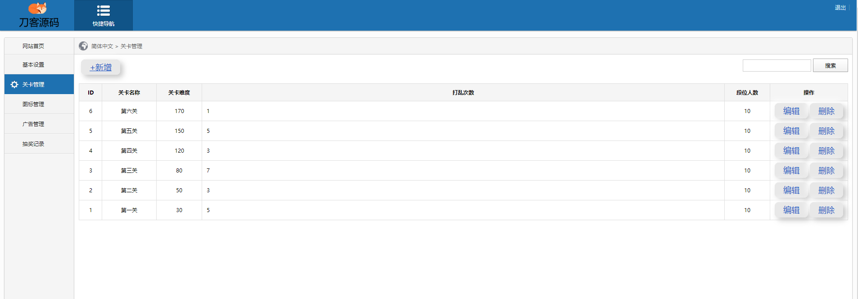Edit the 第六关 row
Screen dimensions: 858x299
pyautogui.click(x=791, y=111)
